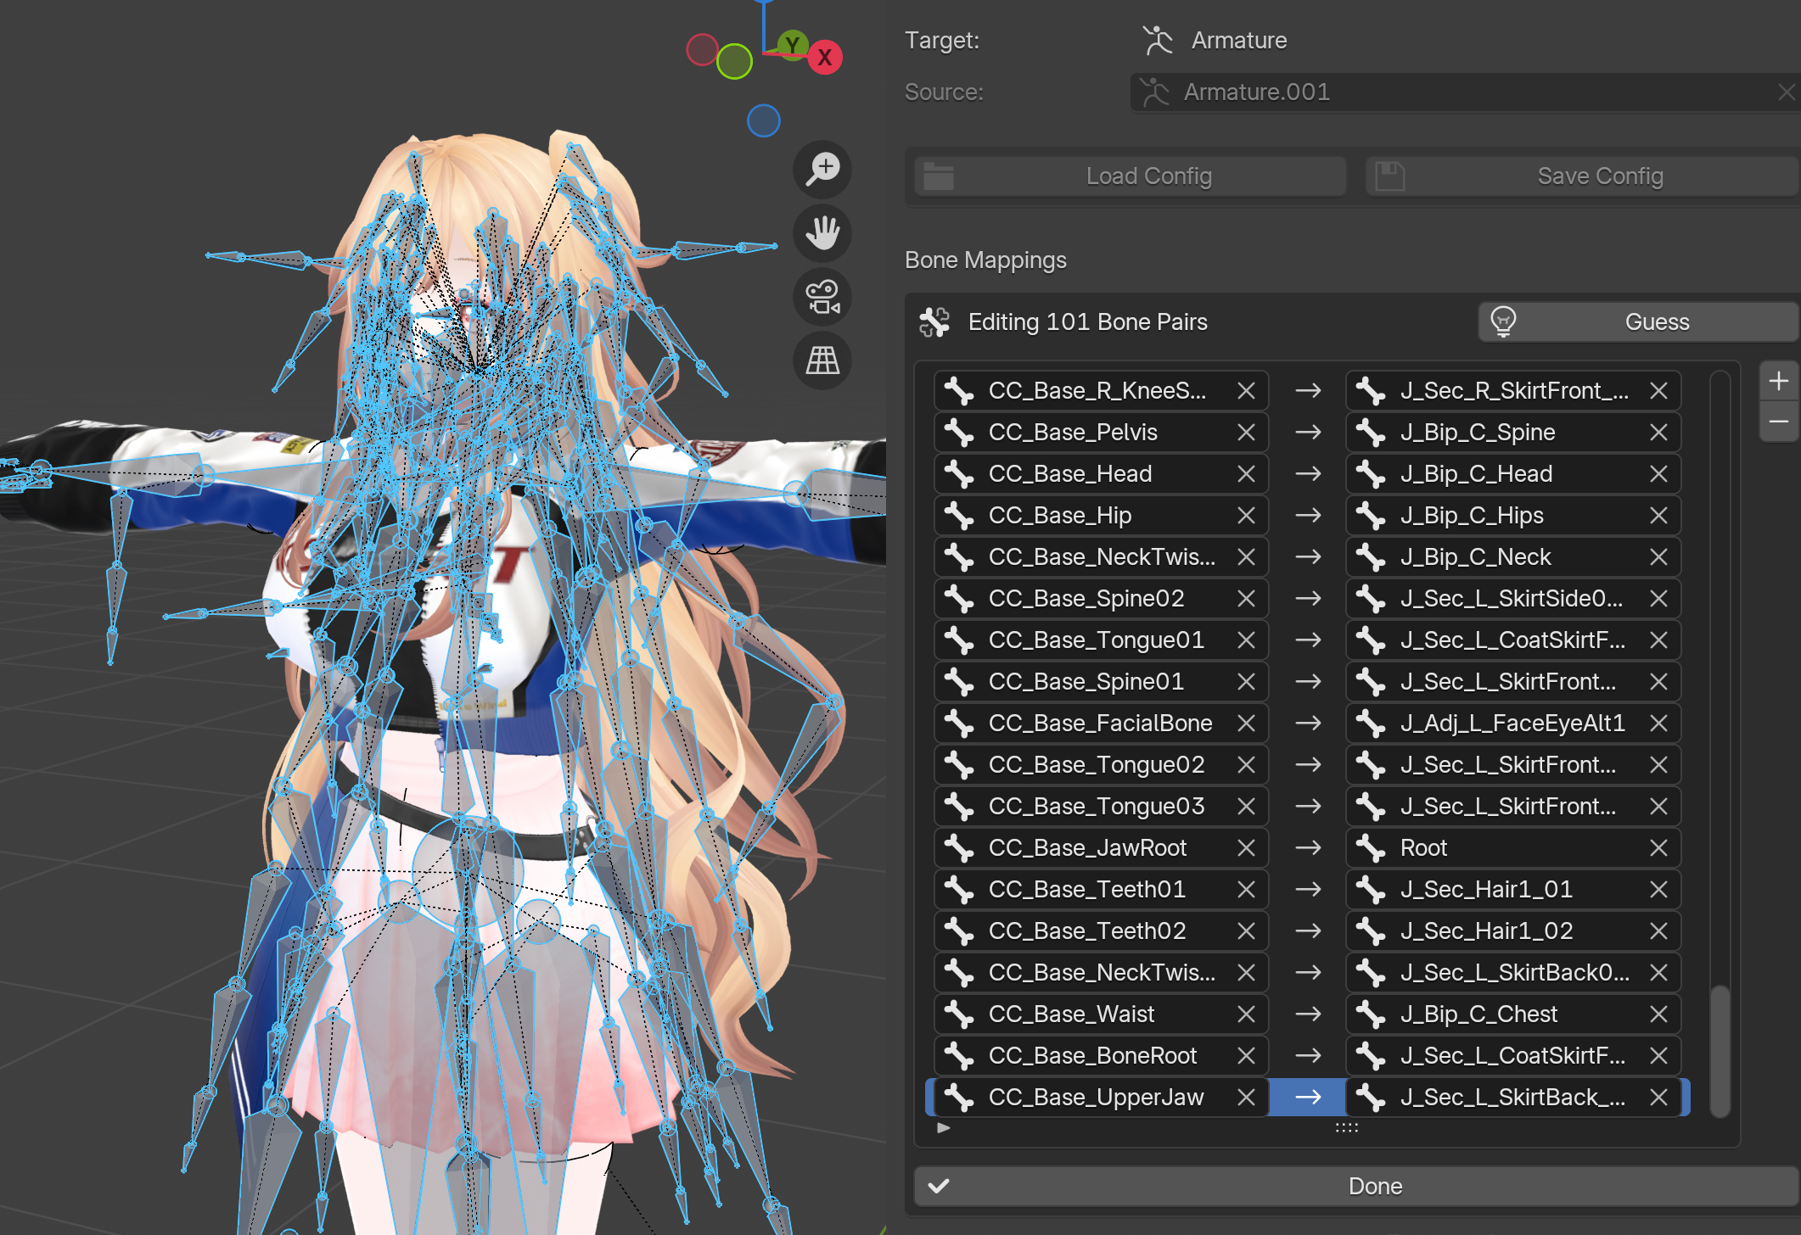Click the red X axis gizmo
This screenshot has width=1801, height=1235.
[x=824, y=58]
